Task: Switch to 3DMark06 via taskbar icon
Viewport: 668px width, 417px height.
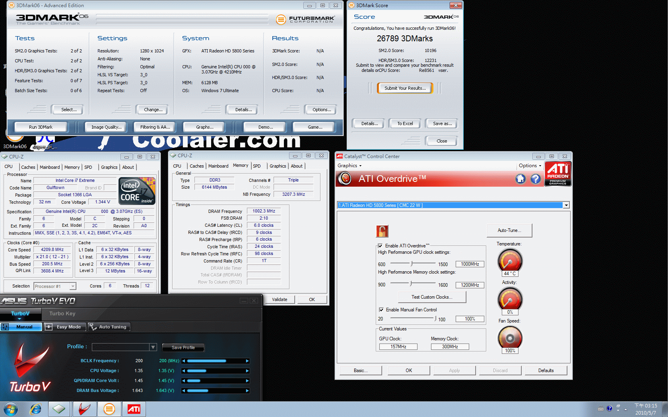Action: tap(109, 409)
